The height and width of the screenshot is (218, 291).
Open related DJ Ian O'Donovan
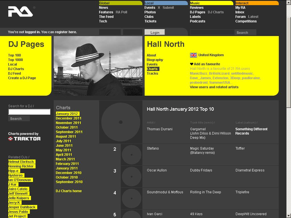click(x=20, y=180)
